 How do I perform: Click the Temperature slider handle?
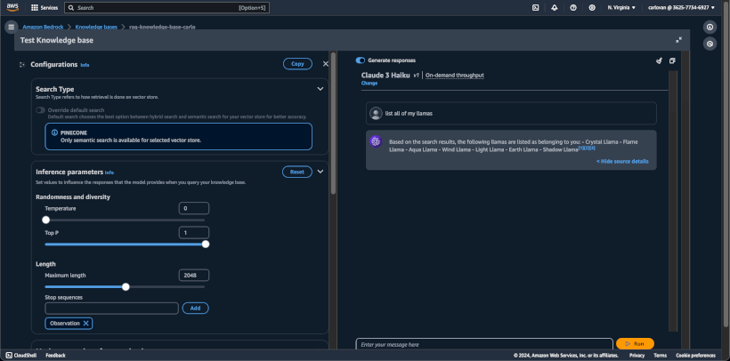(x=45, y=220)
